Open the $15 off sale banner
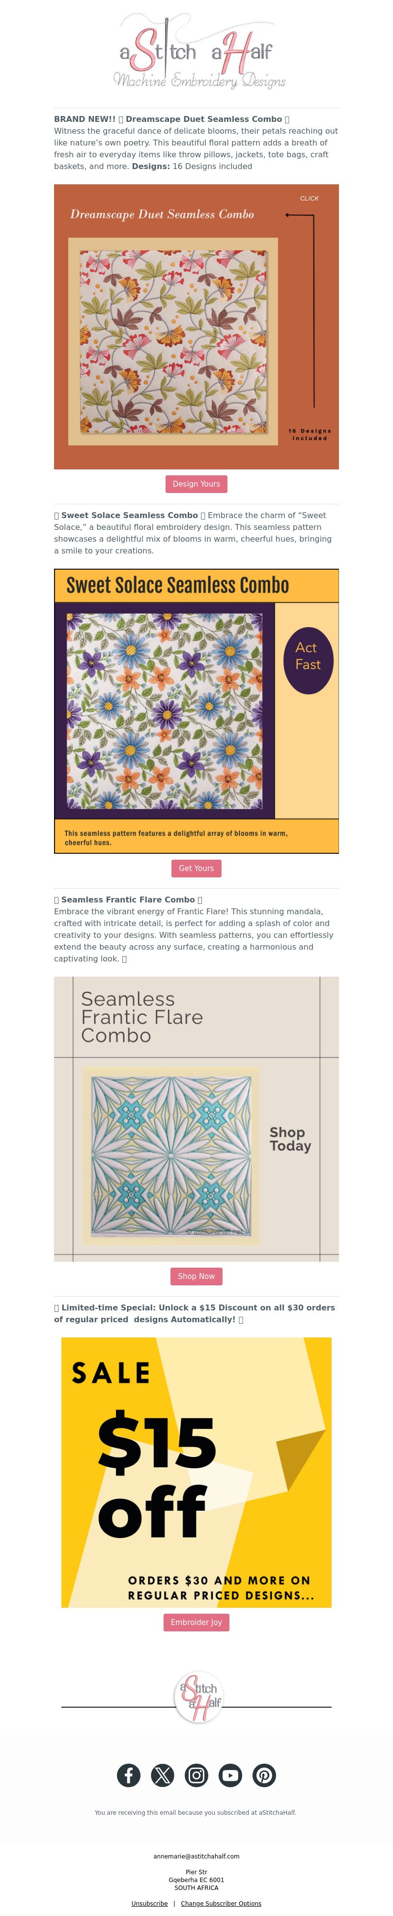The width and height of the screenshot is (393, 1916). [196, 1472]
